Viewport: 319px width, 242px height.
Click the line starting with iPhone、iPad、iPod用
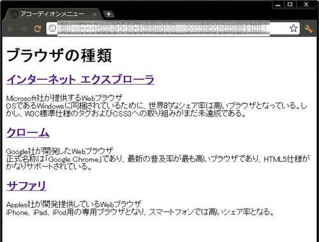[140, 212]
